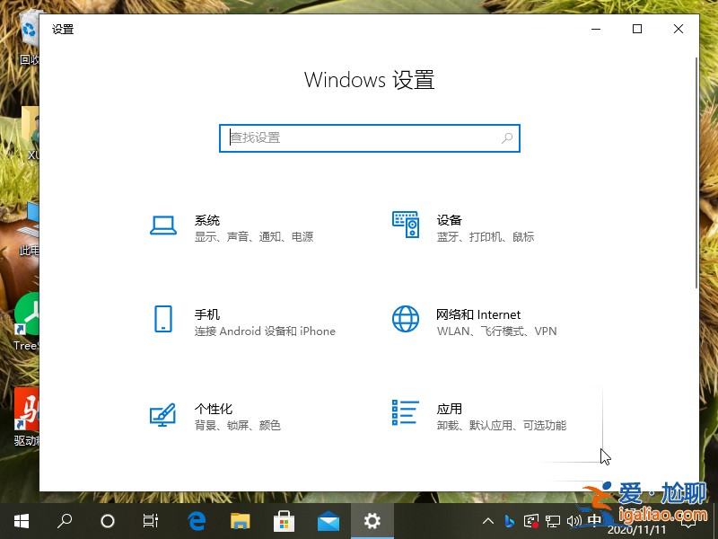Open Microsoft Store from the taskbar
Viewport: 718px width, 539px height.
point(284,521)
